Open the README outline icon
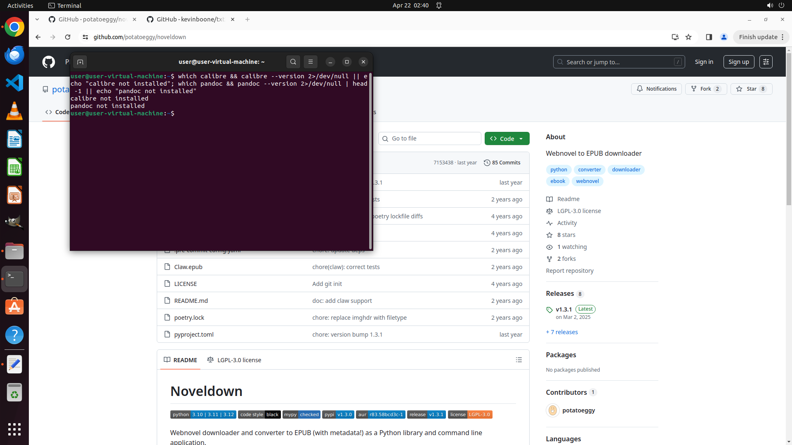 [519, 360]
